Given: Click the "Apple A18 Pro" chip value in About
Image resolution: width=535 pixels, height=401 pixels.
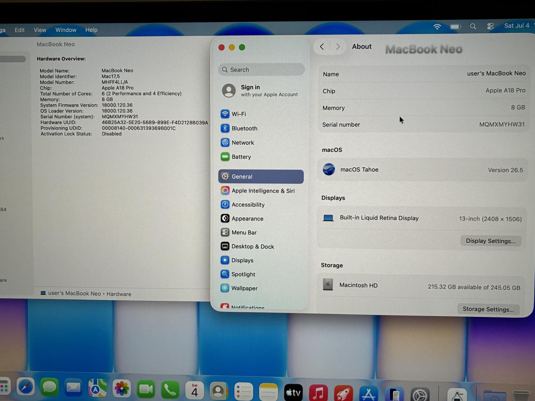Looking at the screenshot, I should coord(505,90).
